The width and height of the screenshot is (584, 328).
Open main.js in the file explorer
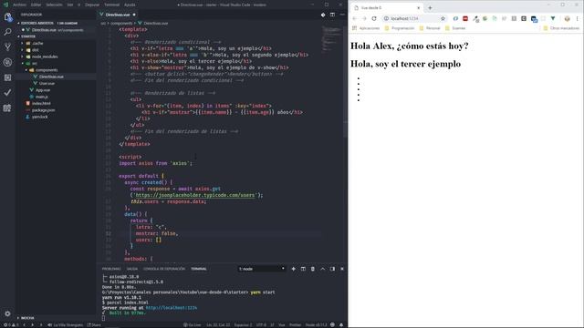point(41,97)
